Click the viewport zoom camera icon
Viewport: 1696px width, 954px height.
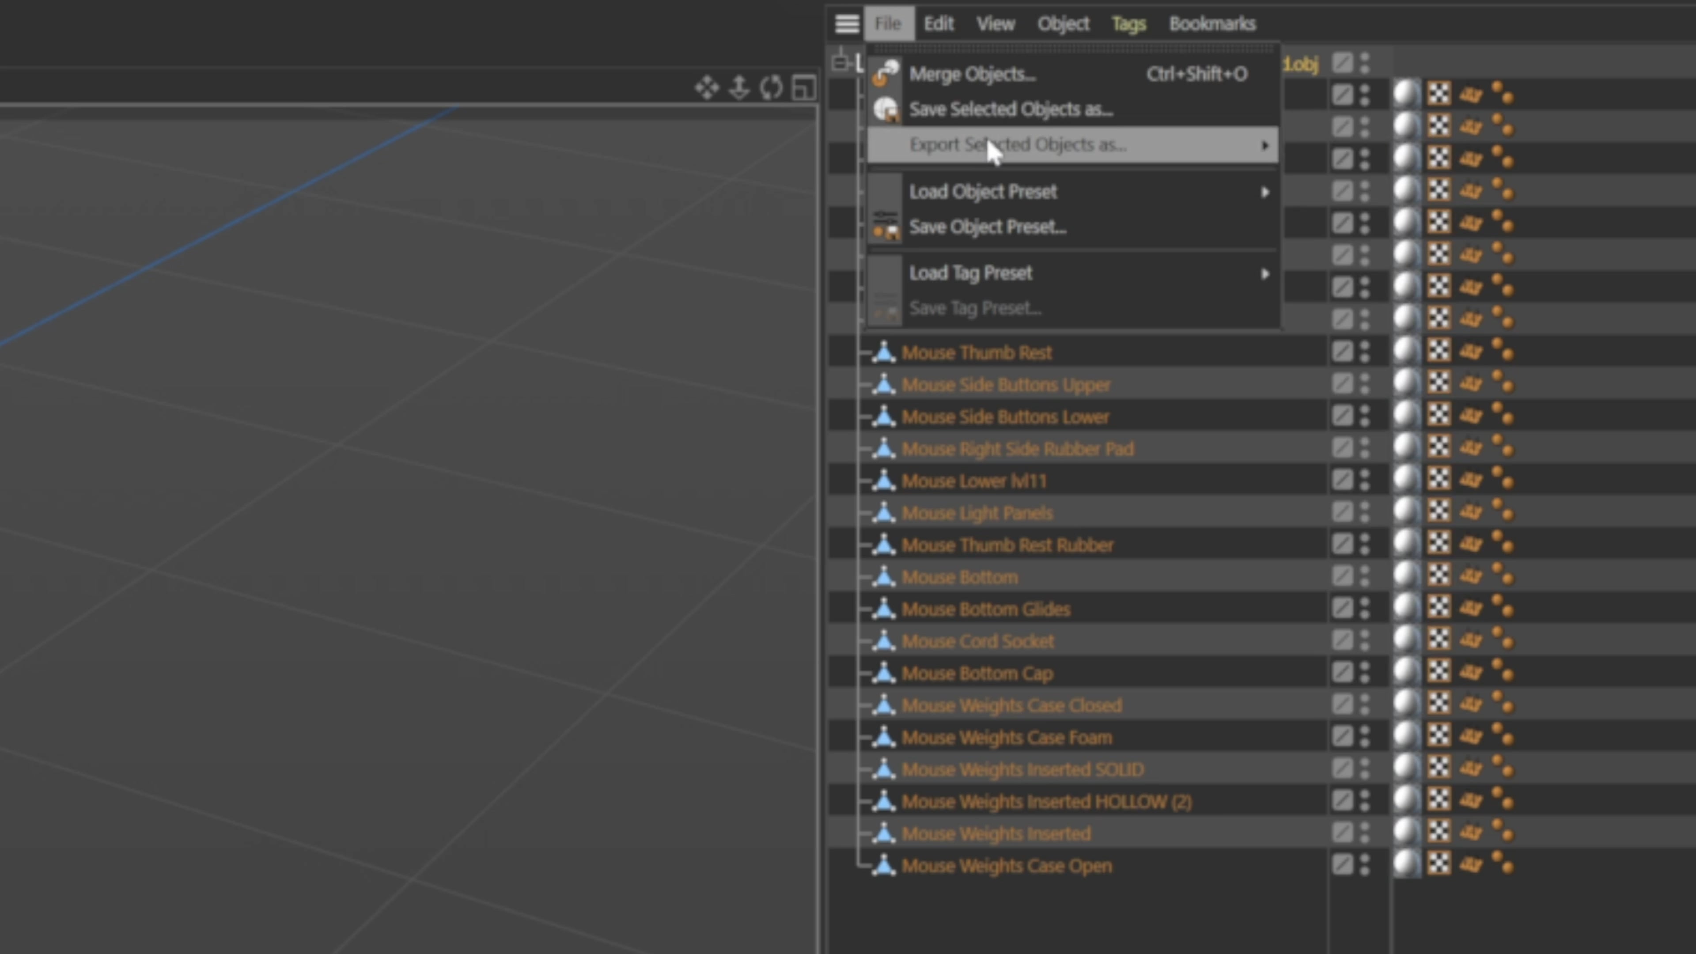point(739,87)
